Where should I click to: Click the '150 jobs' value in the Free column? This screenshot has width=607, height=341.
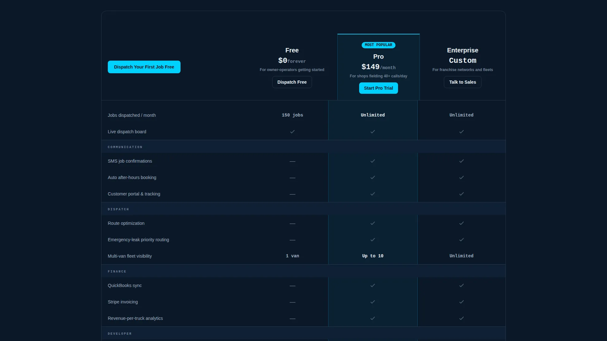pos(292,115)
